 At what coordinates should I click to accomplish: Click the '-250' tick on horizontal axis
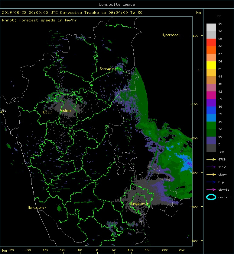[x=10, y=250]
